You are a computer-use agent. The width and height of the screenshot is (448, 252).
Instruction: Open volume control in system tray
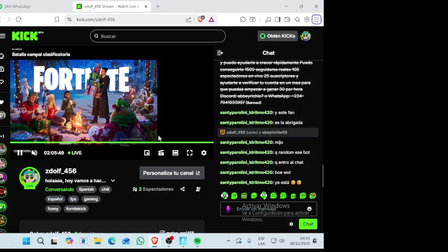point(281,241)
